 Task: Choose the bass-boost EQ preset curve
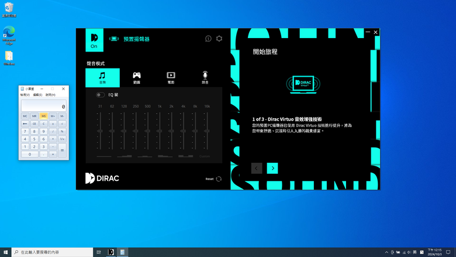pos(165,156)
